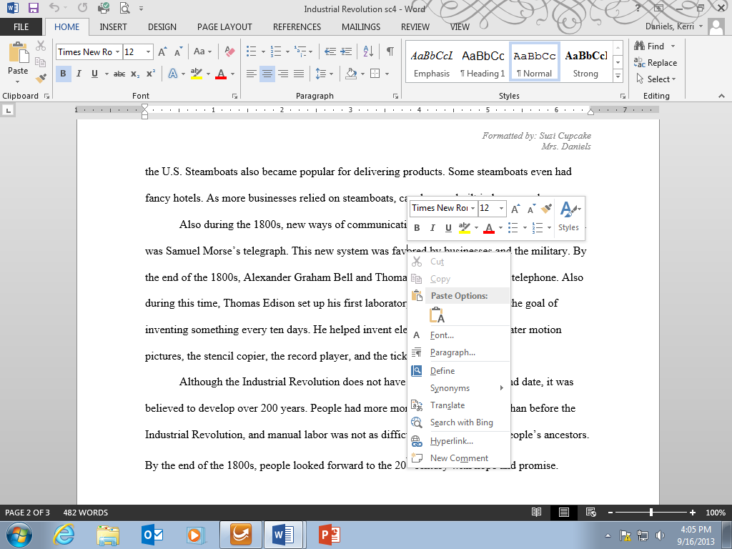
Task: Open PowerPoint from the taskbar
Action: point(329,535)
